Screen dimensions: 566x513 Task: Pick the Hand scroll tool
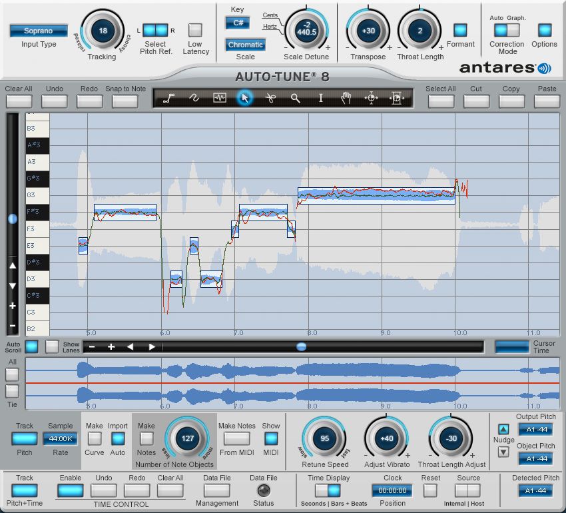(346, 98)
